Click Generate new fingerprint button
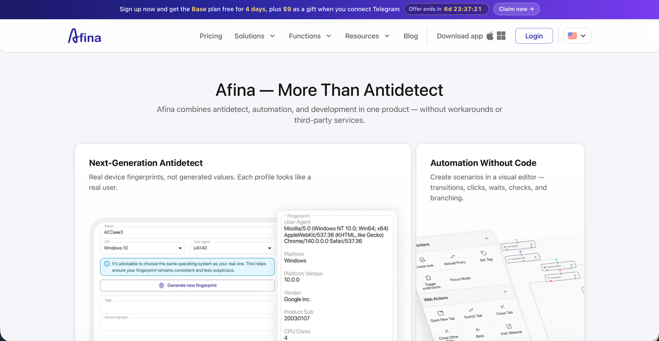Screen dimensions: 659x341 (188, 285)
